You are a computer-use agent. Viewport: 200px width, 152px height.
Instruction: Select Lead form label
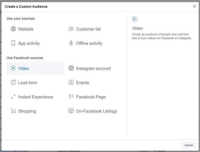coord(28,83)
